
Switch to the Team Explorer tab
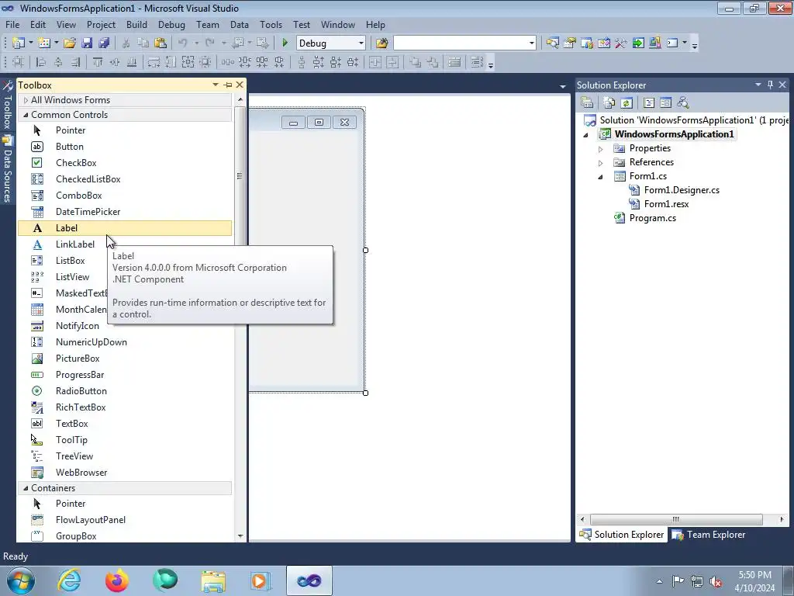click(709, 535)
